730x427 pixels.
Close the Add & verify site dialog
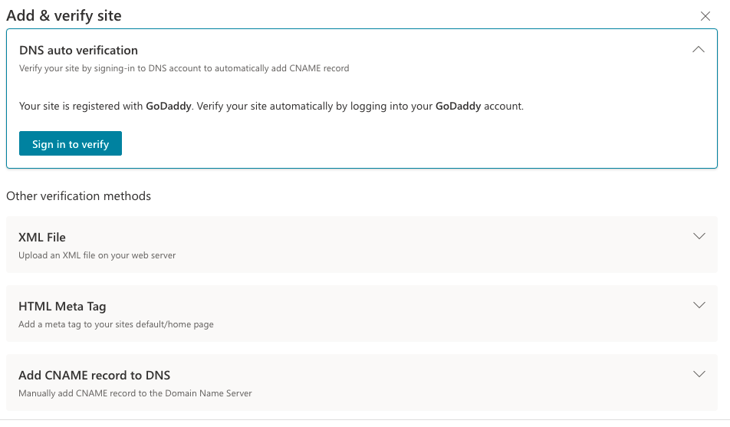tap(705, 16)
